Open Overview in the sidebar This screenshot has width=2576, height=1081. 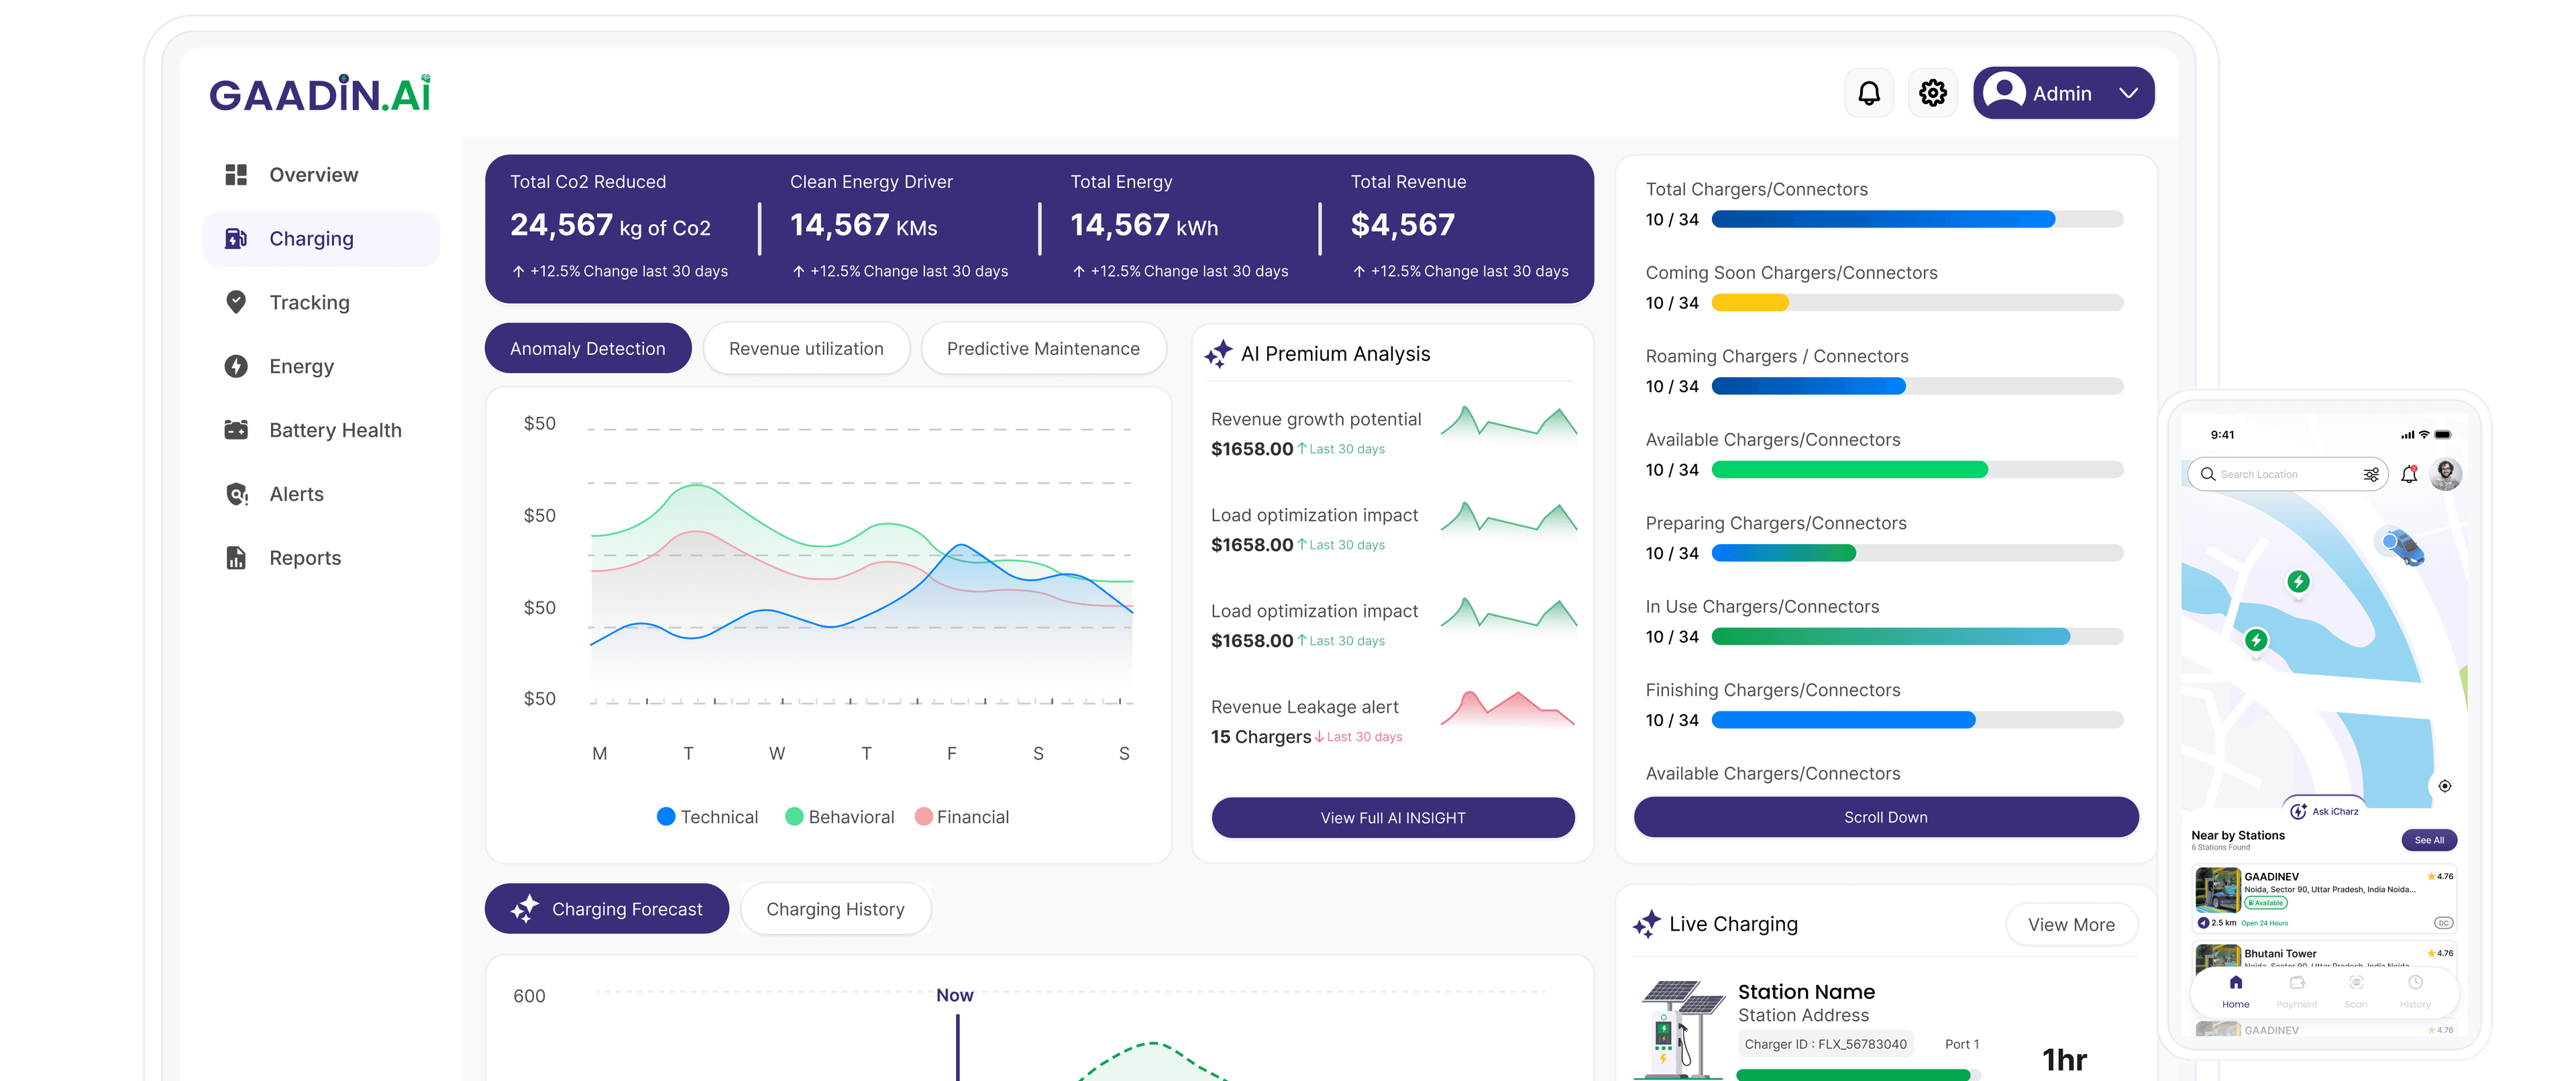click(320, 175)
